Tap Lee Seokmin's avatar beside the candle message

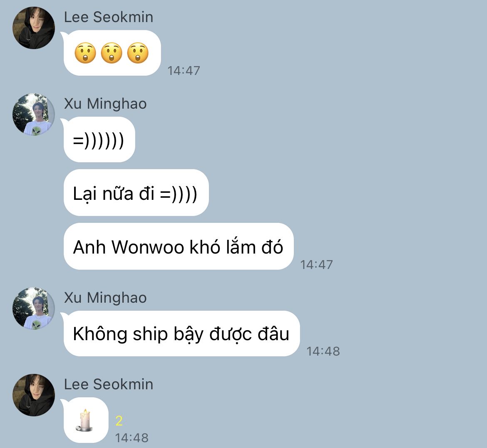34,395
